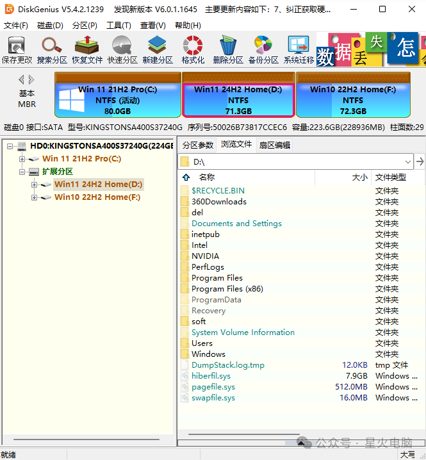Viewport: 426px width, 460px height.
Task: Select the Program Files (x86) folder name
Action: pos(227,289)
